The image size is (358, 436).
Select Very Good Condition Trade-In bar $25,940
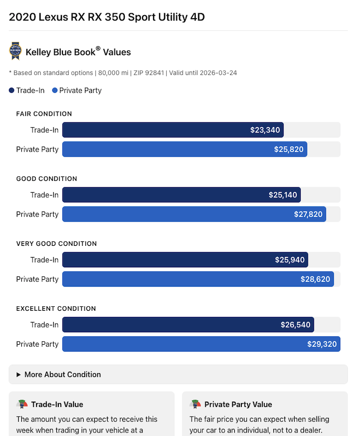[185, 260]
